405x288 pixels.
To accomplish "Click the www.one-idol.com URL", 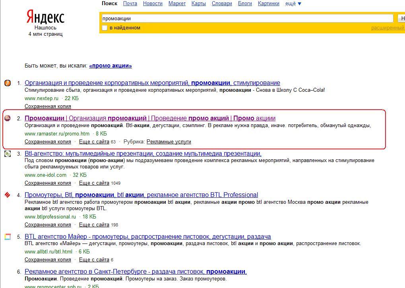I will coord(45,175).
